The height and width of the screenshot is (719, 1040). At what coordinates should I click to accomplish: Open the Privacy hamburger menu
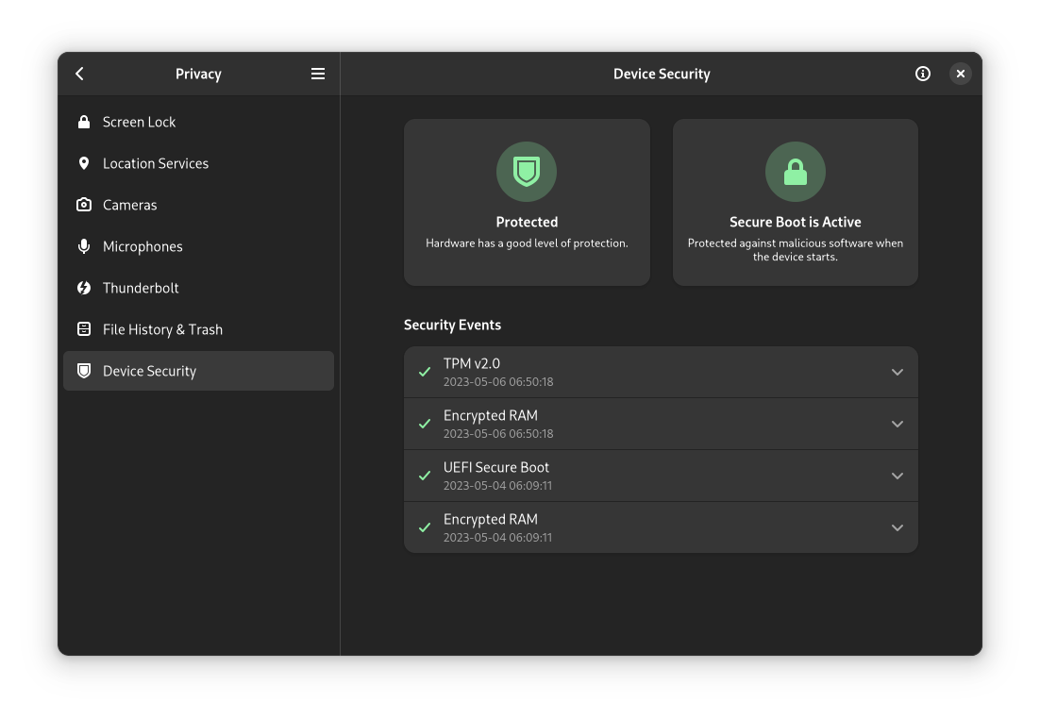[318, 73]
